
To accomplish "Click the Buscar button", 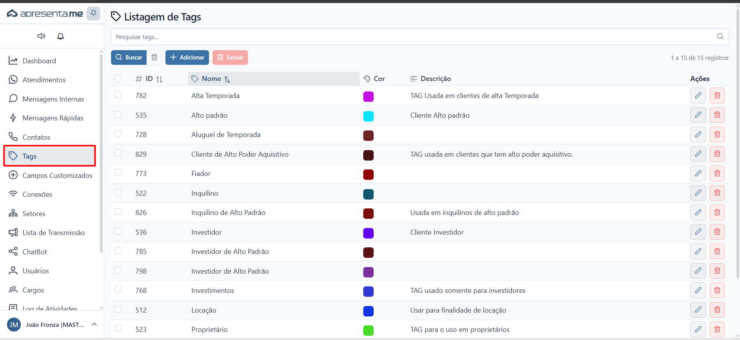I will pyautogui.click(x=129, y=57).
